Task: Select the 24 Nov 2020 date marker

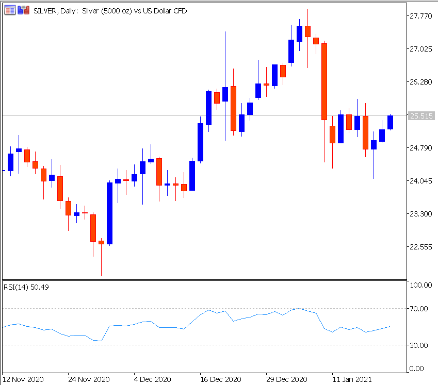Action: click(x=89, y=379)
